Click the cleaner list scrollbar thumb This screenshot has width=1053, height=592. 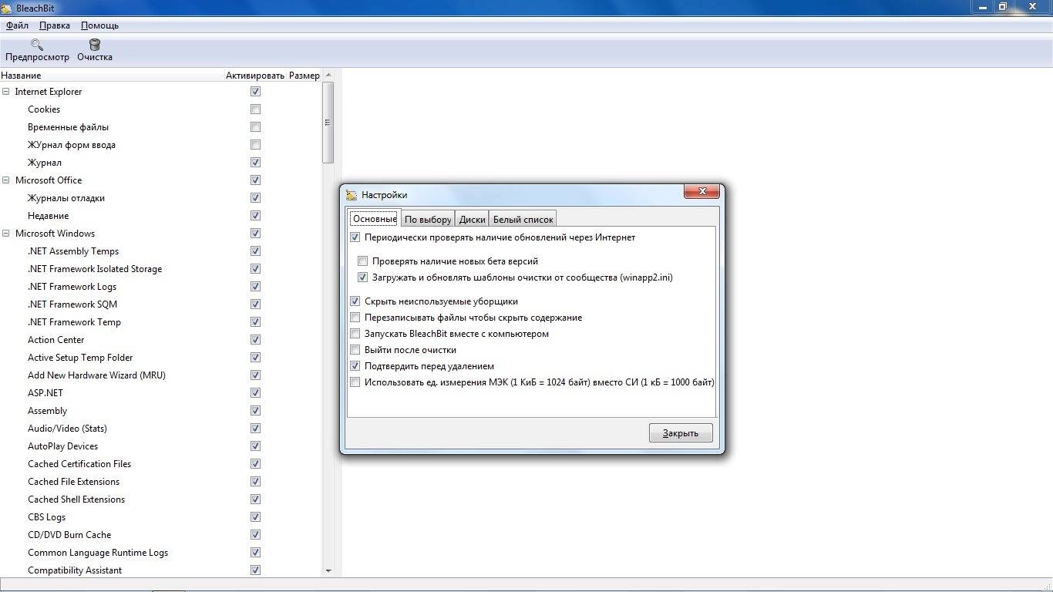tap(328, 123)
